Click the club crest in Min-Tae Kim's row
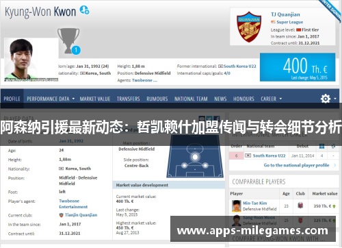Screen dimensions: 342x248 click(300, 206)
